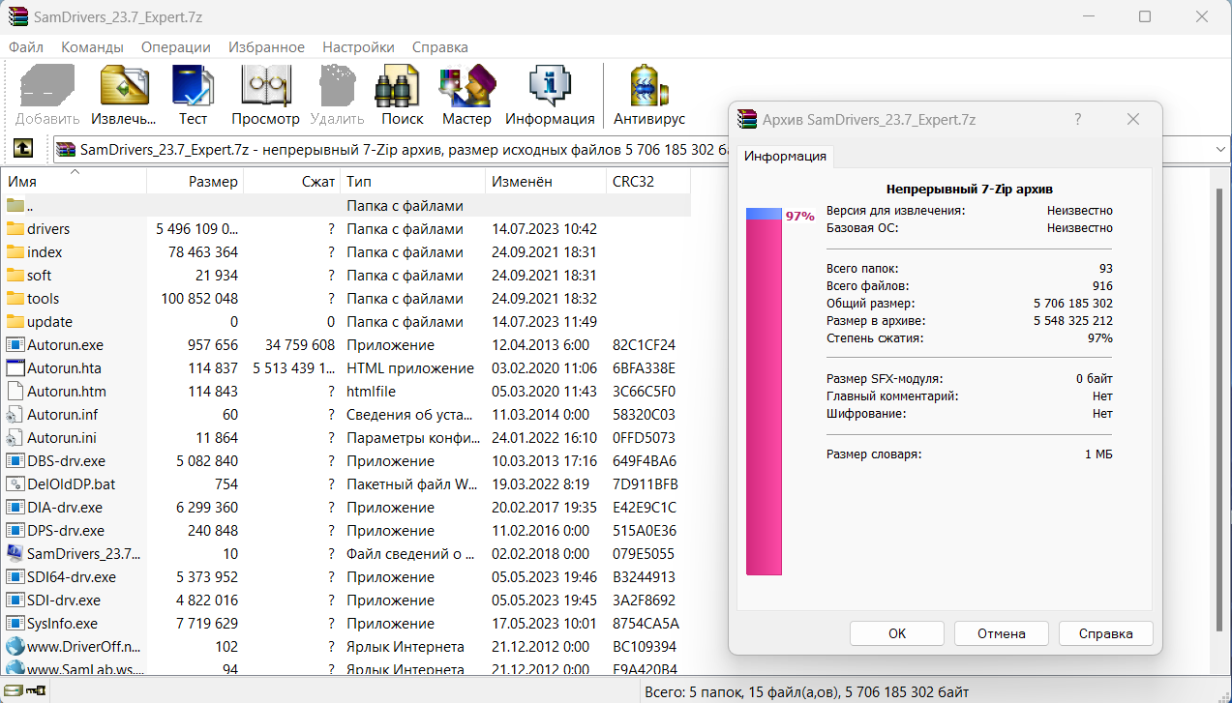Open the Настройки menu
Screen dimensions: 1232x703
(358, 47)
